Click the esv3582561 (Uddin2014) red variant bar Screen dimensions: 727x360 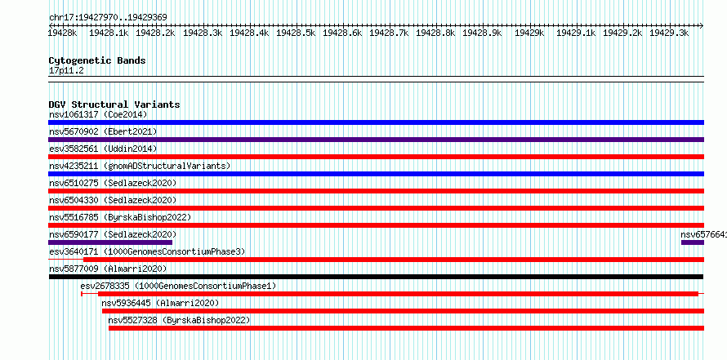tap(376, 157)
